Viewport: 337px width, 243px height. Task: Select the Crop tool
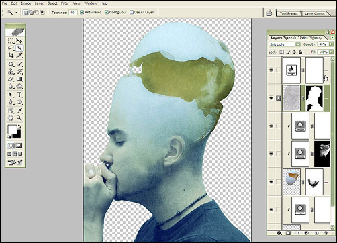(11, 55)
